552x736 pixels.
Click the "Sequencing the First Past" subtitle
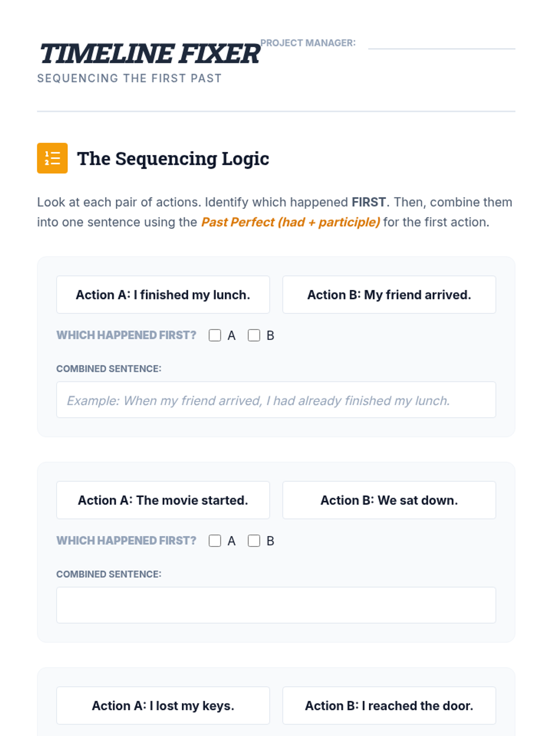(129, 79)
